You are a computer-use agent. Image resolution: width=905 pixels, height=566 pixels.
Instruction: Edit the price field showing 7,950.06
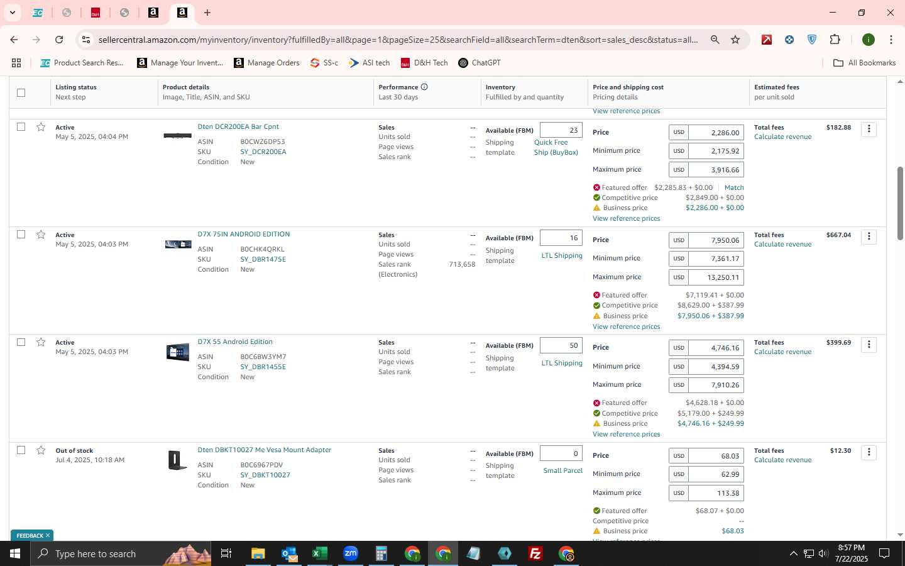[716, 240]
